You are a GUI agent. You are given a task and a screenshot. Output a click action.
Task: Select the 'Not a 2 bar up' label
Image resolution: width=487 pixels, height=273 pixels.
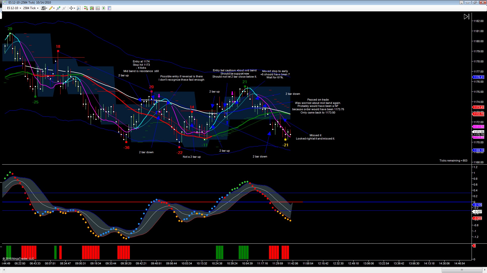(x=192, y=157)
